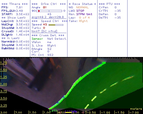Click the yellow-filled Speed bar
Viewport: 143px width, 114px height.
(x=56, y=25)
